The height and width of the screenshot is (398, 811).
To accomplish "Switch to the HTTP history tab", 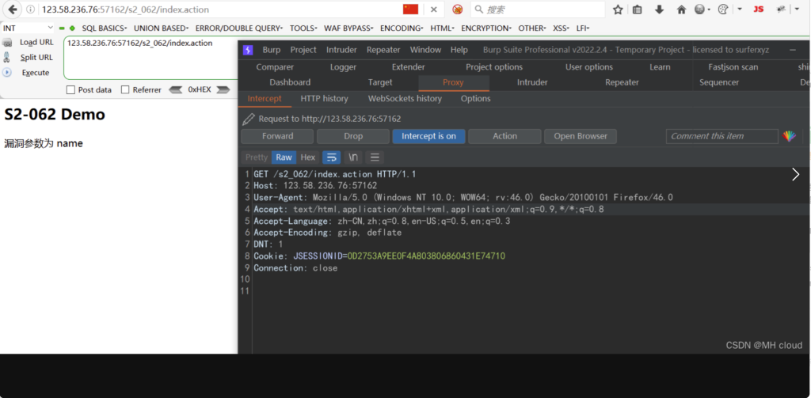I will (324, 98).
